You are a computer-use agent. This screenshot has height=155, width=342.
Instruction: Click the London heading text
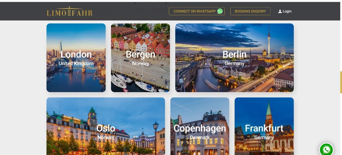point(76,54)
